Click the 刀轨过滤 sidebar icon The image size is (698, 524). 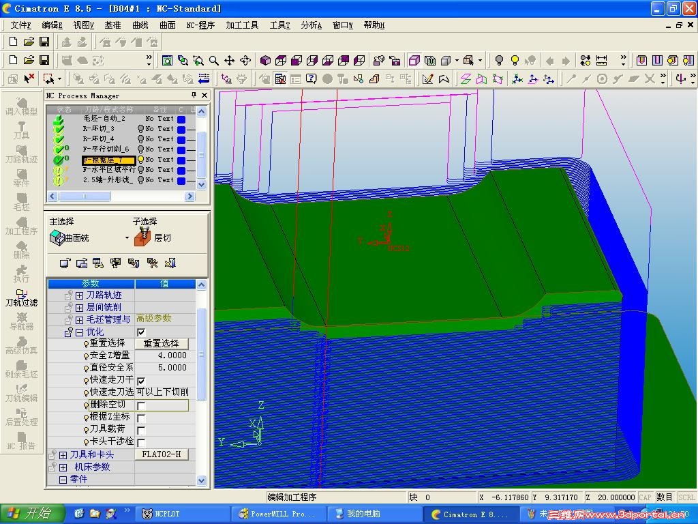[x=21, y=297]
